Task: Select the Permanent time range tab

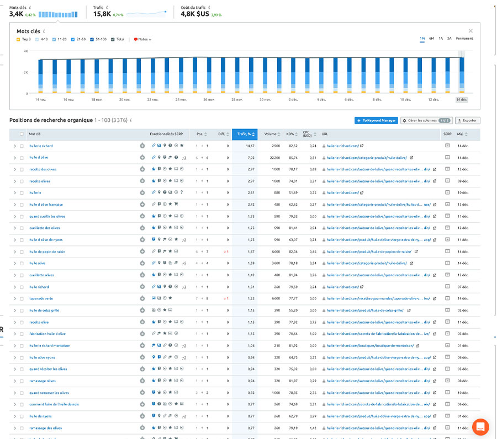Action: tap(466, 39)
